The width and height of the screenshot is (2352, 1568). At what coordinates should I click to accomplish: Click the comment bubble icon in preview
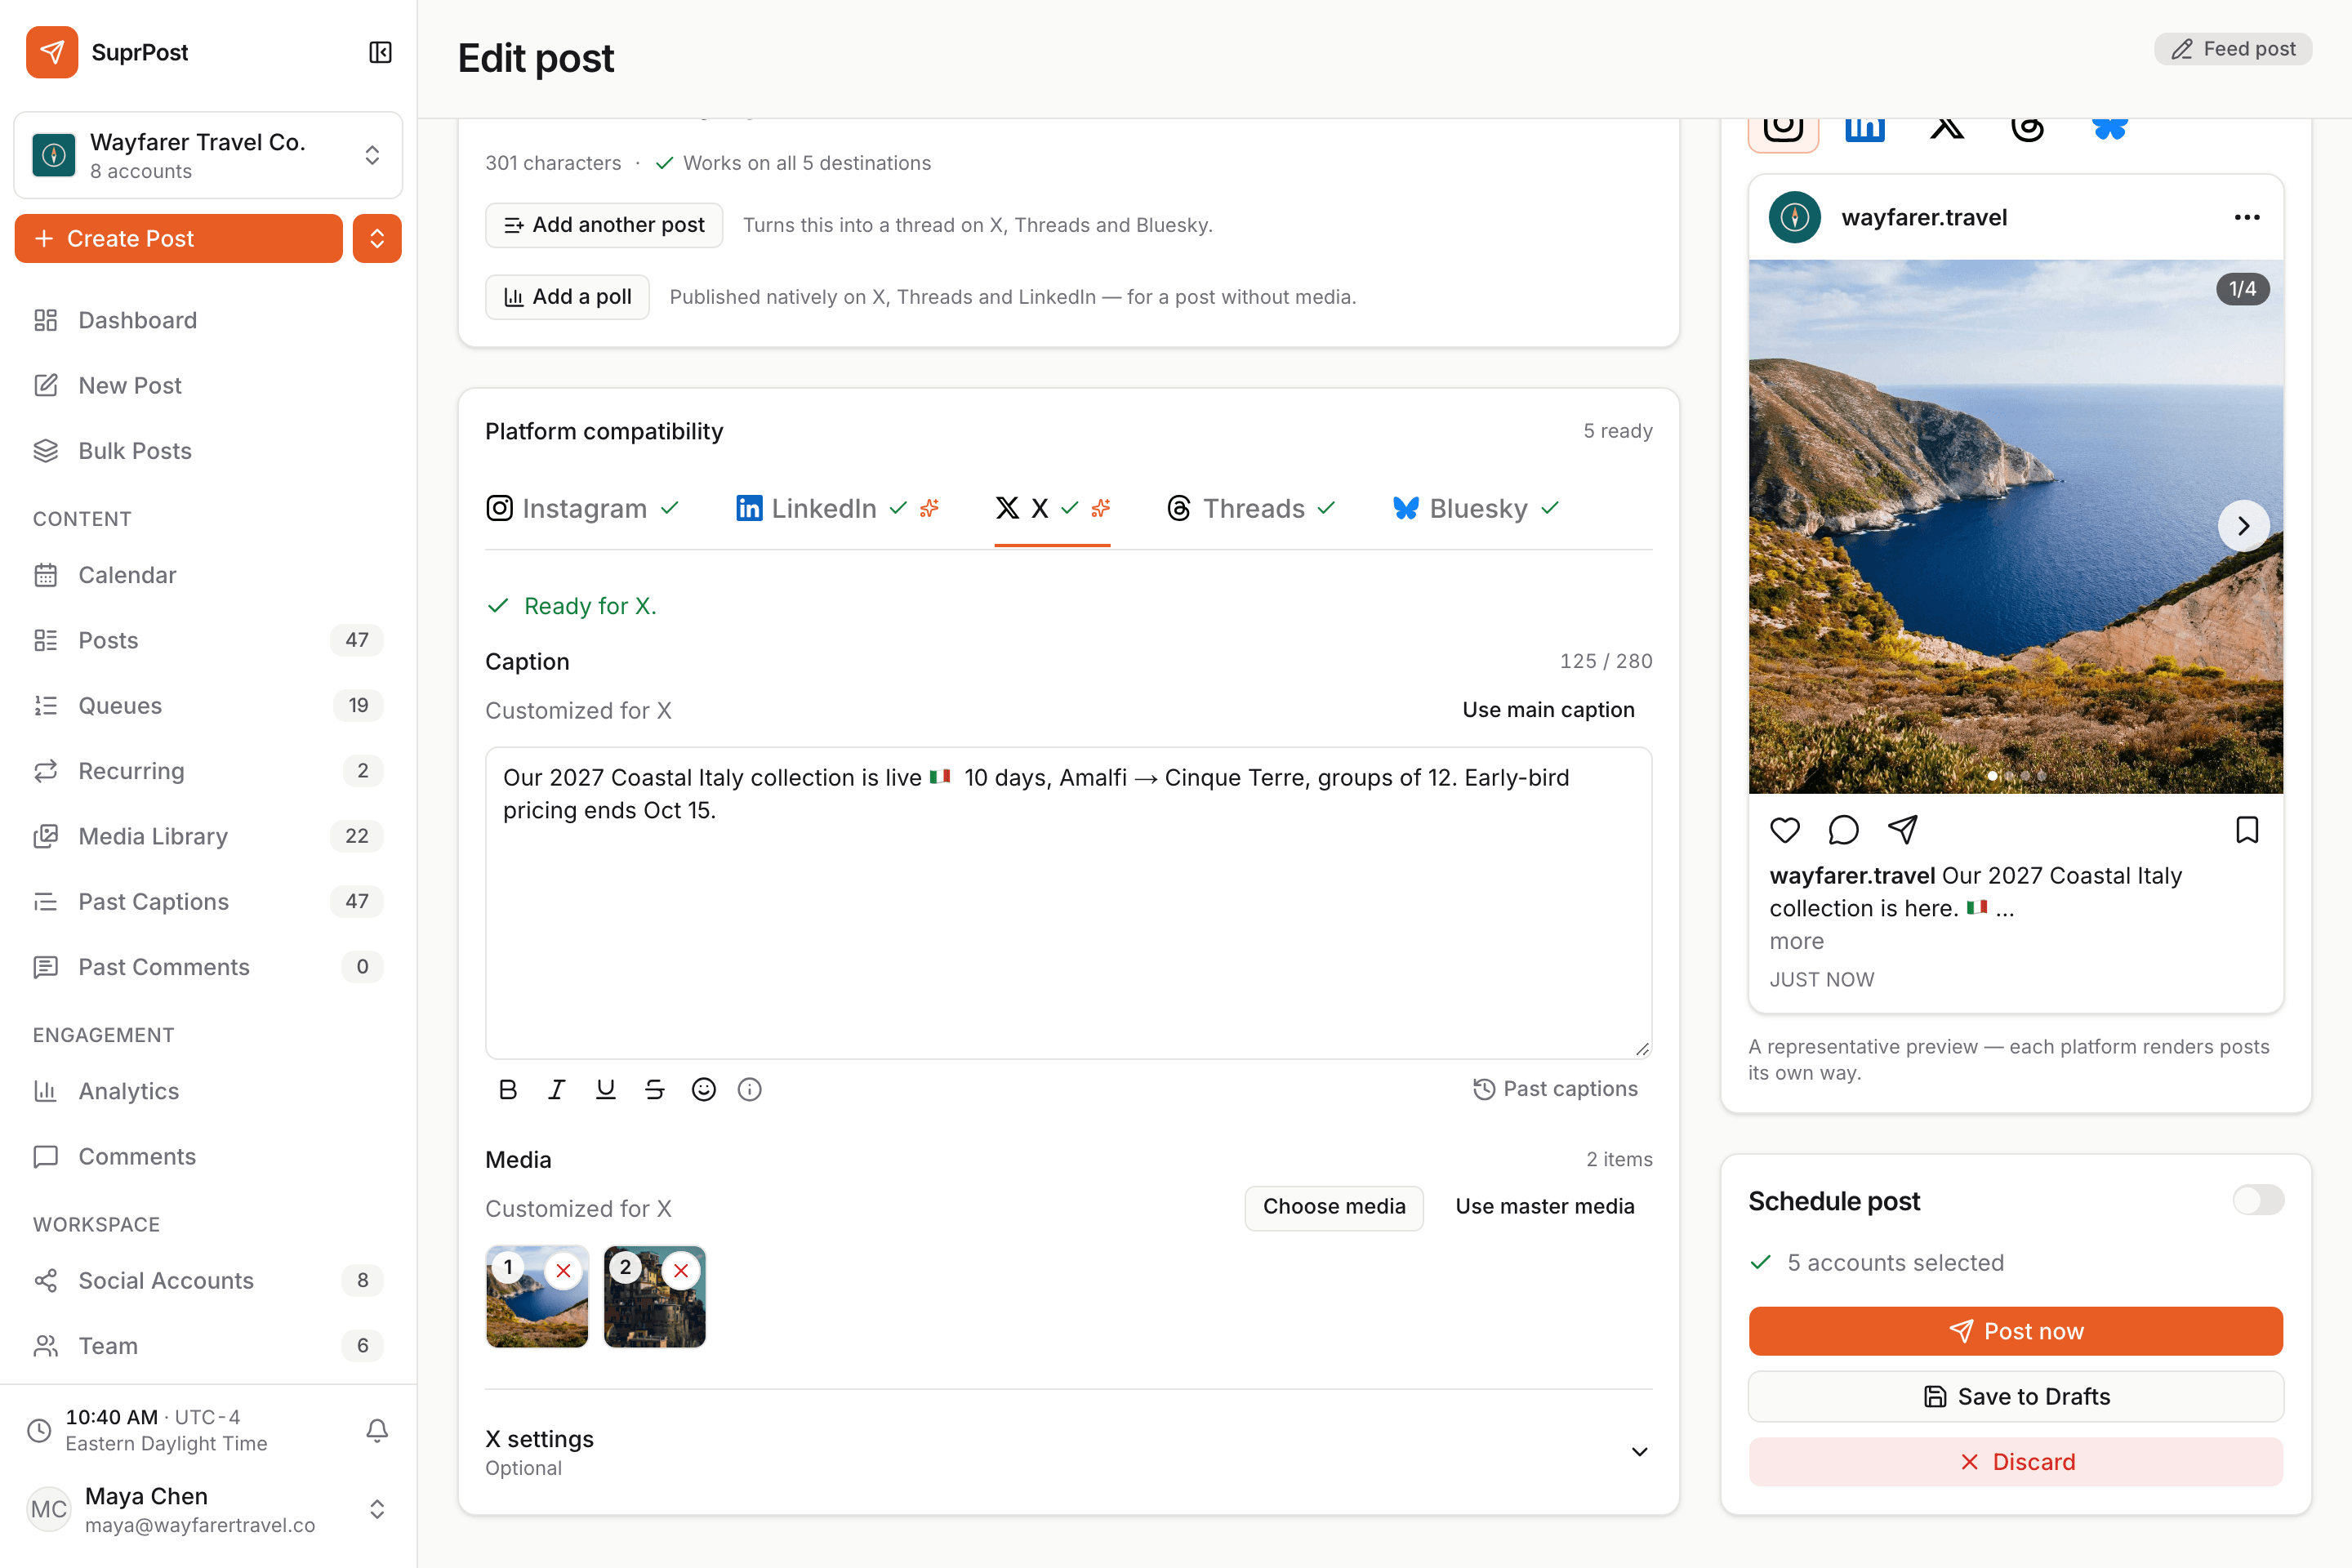1843,829
